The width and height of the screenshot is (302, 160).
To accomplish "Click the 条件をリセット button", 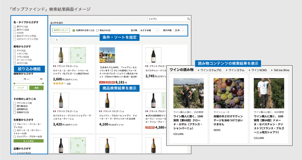I will [x=61, y=30].
